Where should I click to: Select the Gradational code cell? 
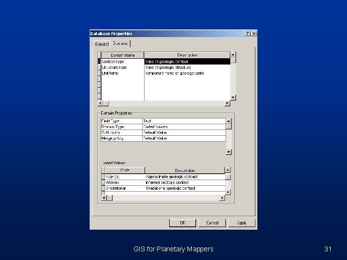[125, 188]
